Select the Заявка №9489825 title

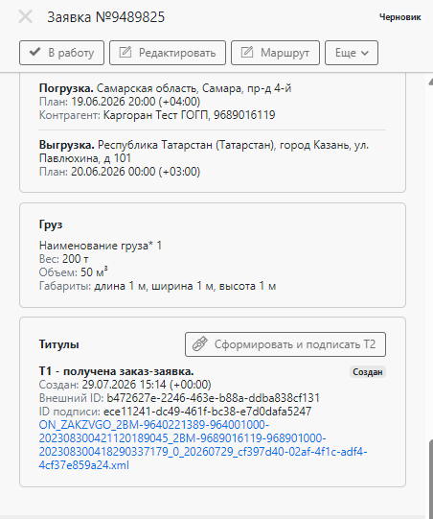pyautogui.click(x=105, y=17)
